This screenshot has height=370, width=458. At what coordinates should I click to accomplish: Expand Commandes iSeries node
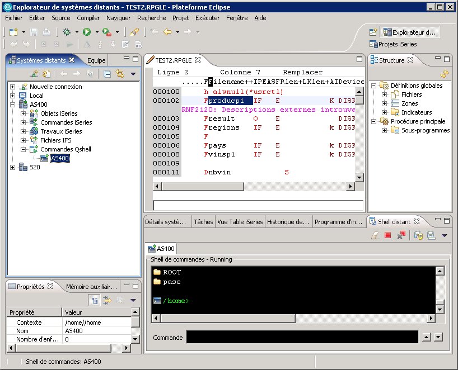pyautogui.click(x=24, y=122)
